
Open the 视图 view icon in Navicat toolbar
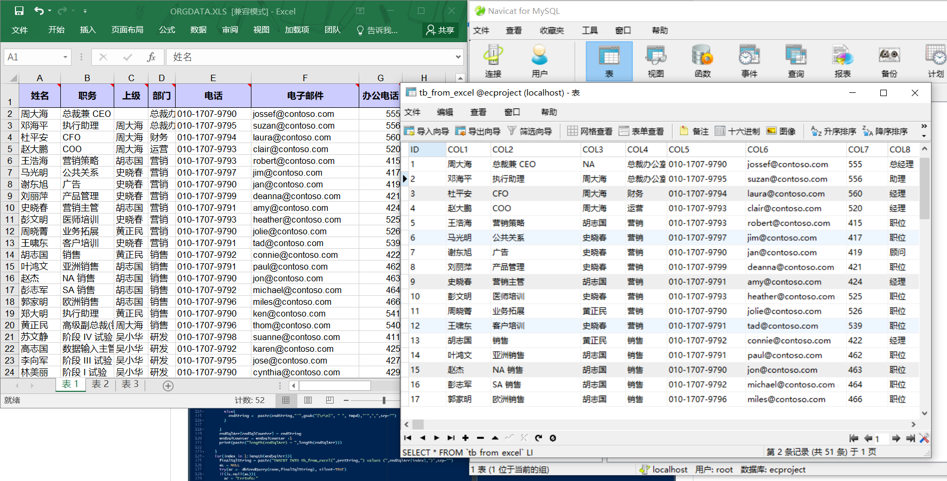click(x=656, y=61)
